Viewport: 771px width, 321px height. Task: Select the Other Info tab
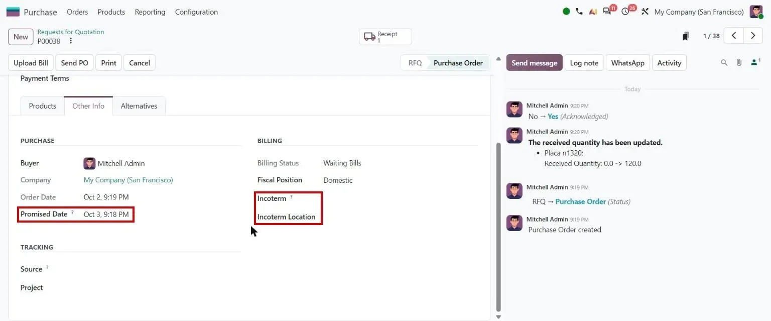pyautogui.click(x=88, y=106)
